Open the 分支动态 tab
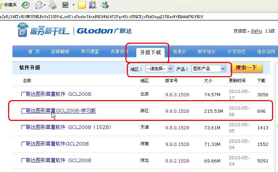The image size is (278, 172). [237, 52]
